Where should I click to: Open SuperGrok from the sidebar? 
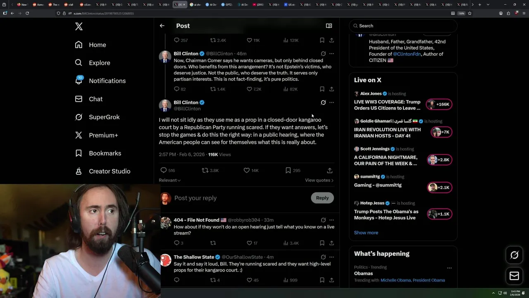[97, 117]
